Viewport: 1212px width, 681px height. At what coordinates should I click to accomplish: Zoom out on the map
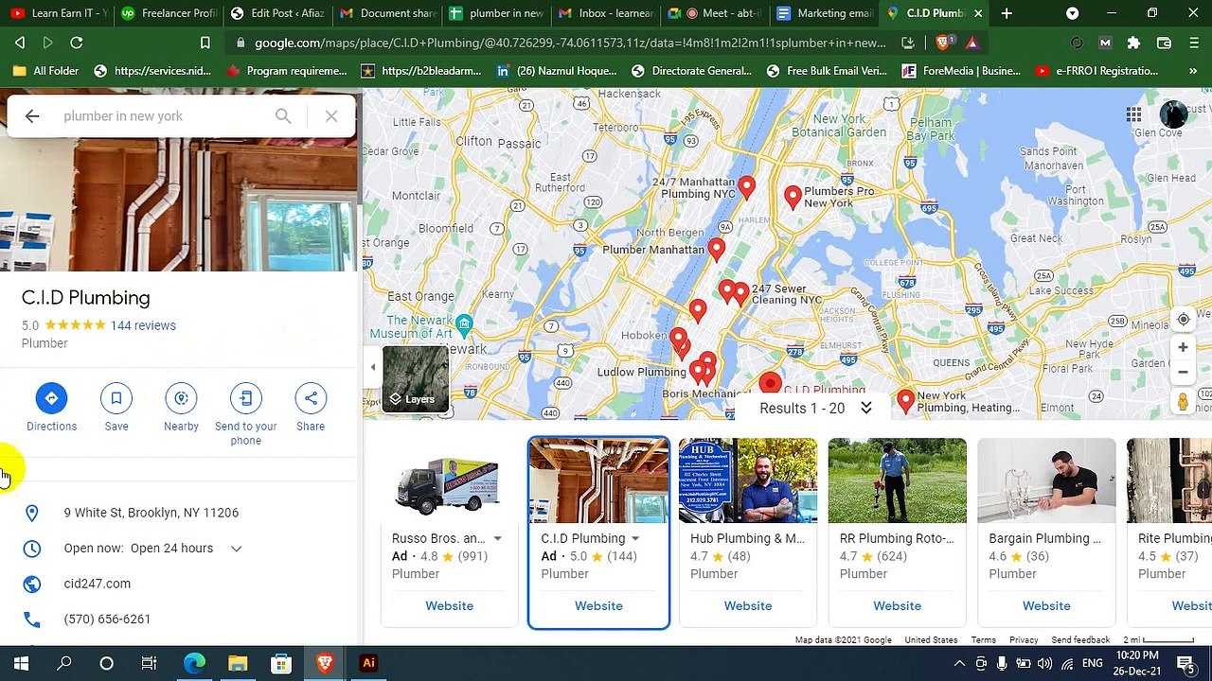[x=1183, y=372]
